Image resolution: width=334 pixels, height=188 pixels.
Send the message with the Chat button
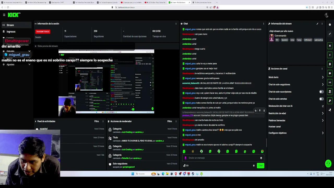260,166
